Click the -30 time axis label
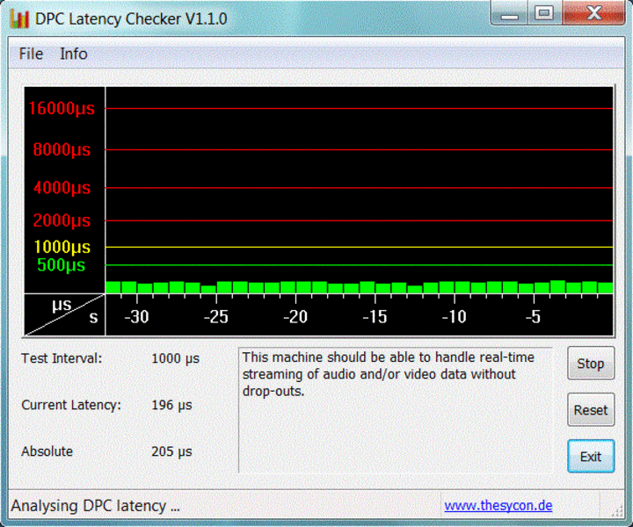Screen dimensions: 633x527 pos(136,317)
